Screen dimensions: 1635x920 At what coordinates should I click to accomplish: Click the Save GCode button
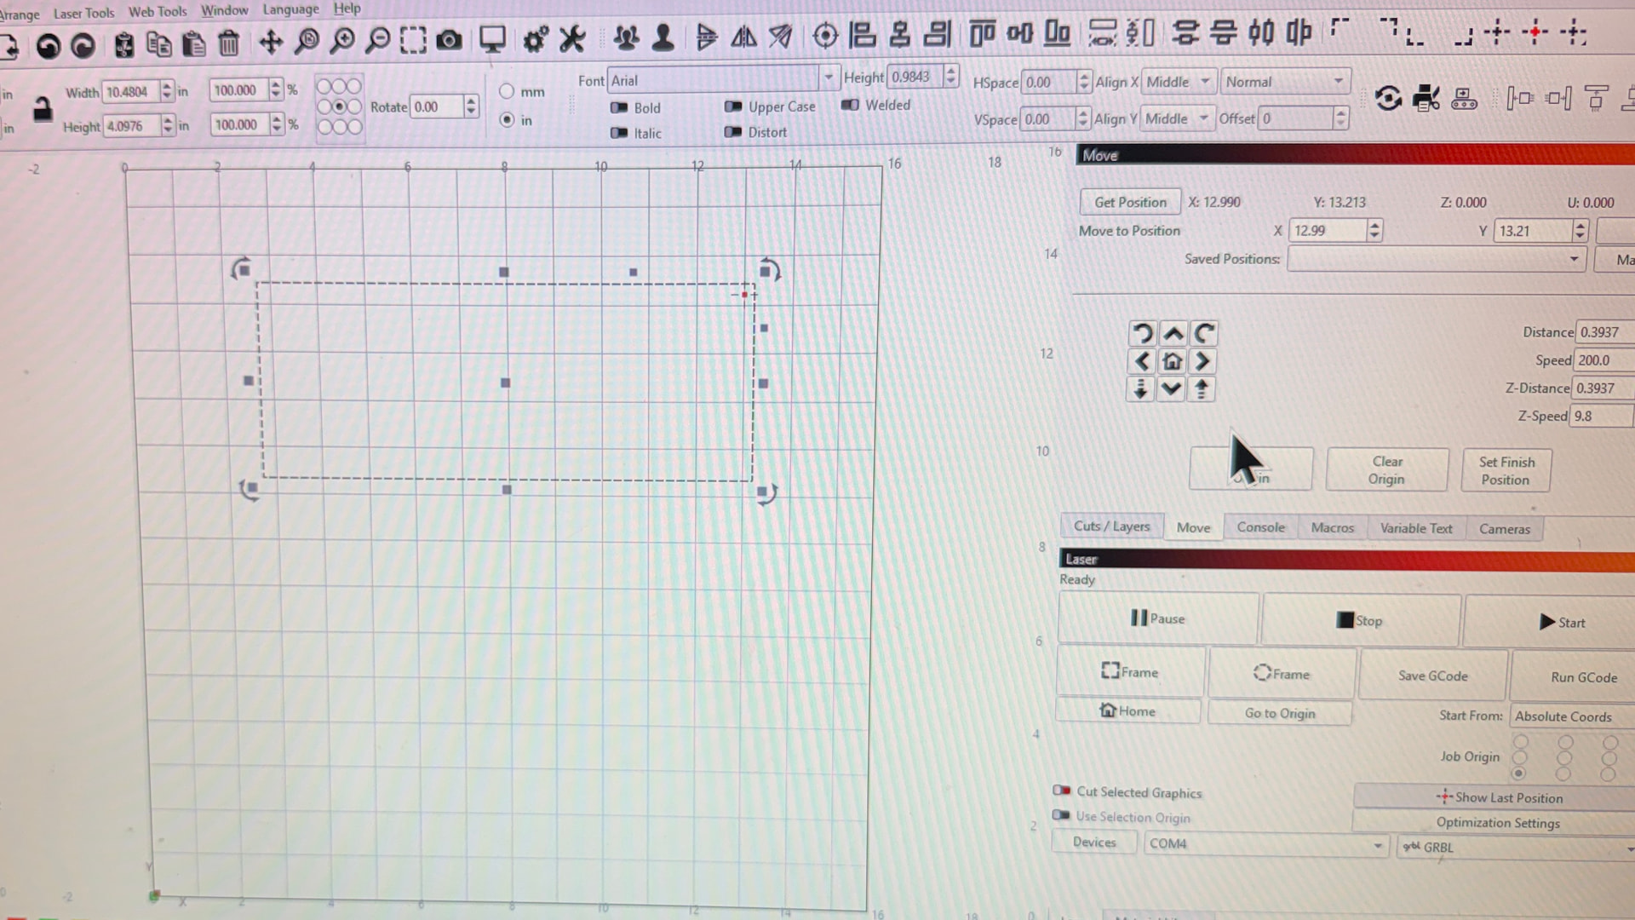(x=1432, y=676)
